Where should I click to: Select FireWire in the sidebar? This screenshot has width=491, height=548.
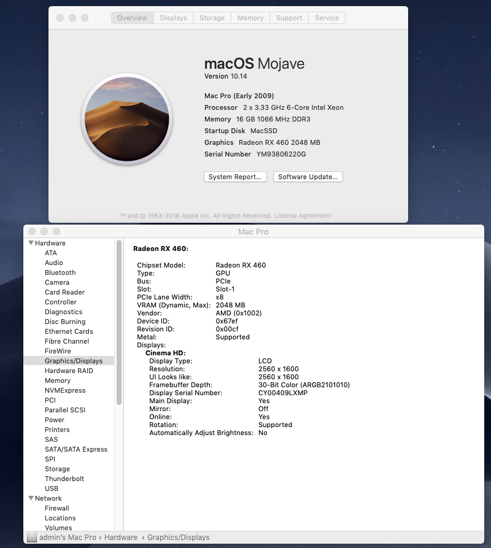point(58,351)
